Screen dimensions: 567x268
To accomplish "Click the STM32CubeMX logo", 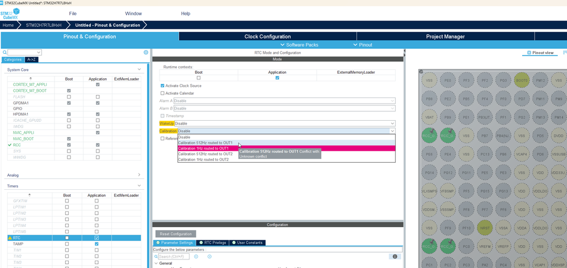I will pyautogui.click(x=10, y=14).
